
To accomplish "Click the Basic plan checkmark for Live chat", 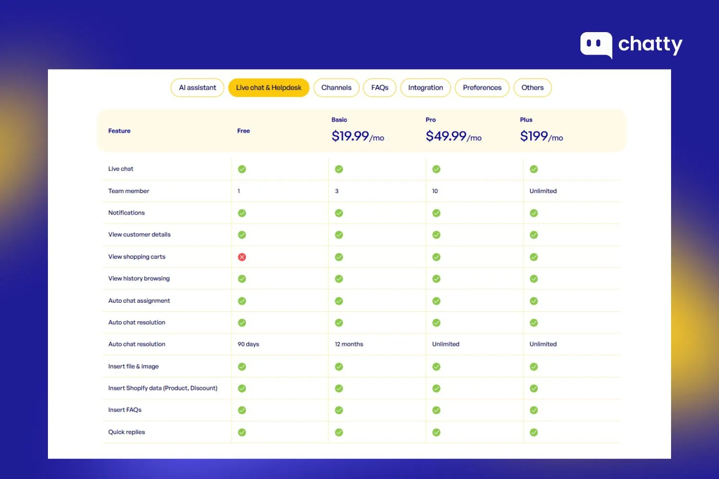I will (339, 169).
